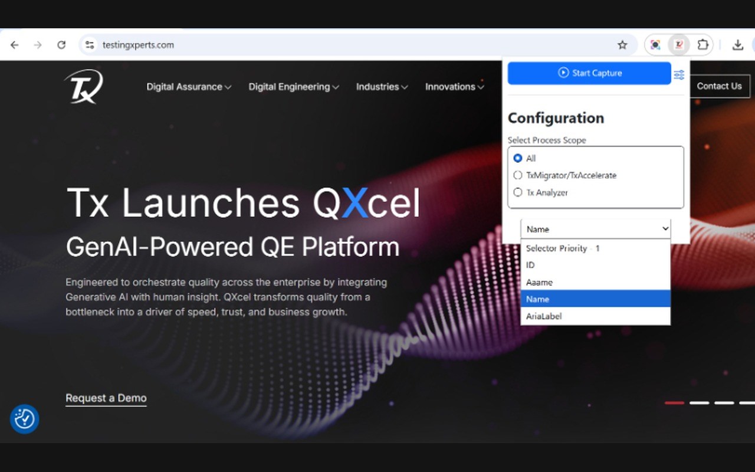Open the Contact Us button

tap(719, 86)
